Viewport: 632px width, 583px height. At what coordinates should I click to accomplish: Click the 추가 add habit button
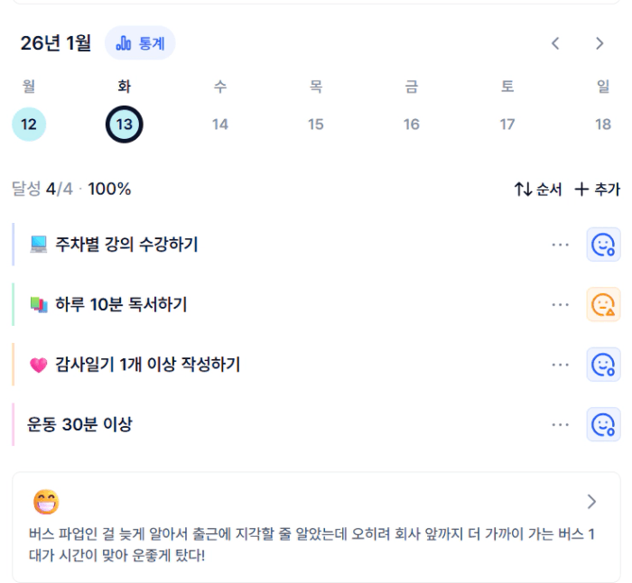[598, 190]
